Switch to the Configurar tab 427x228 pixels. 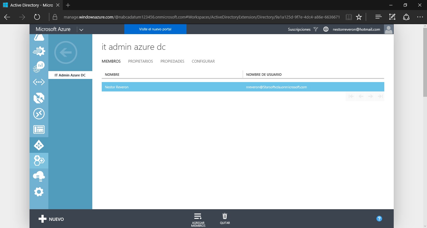tap(203, 61)
